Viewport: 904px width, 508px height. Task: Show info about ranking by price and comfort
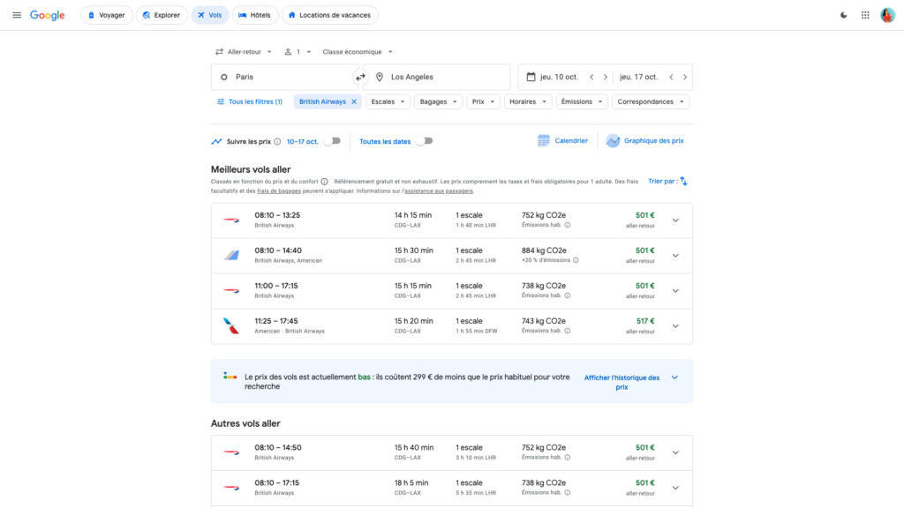(x=325, y=182)
